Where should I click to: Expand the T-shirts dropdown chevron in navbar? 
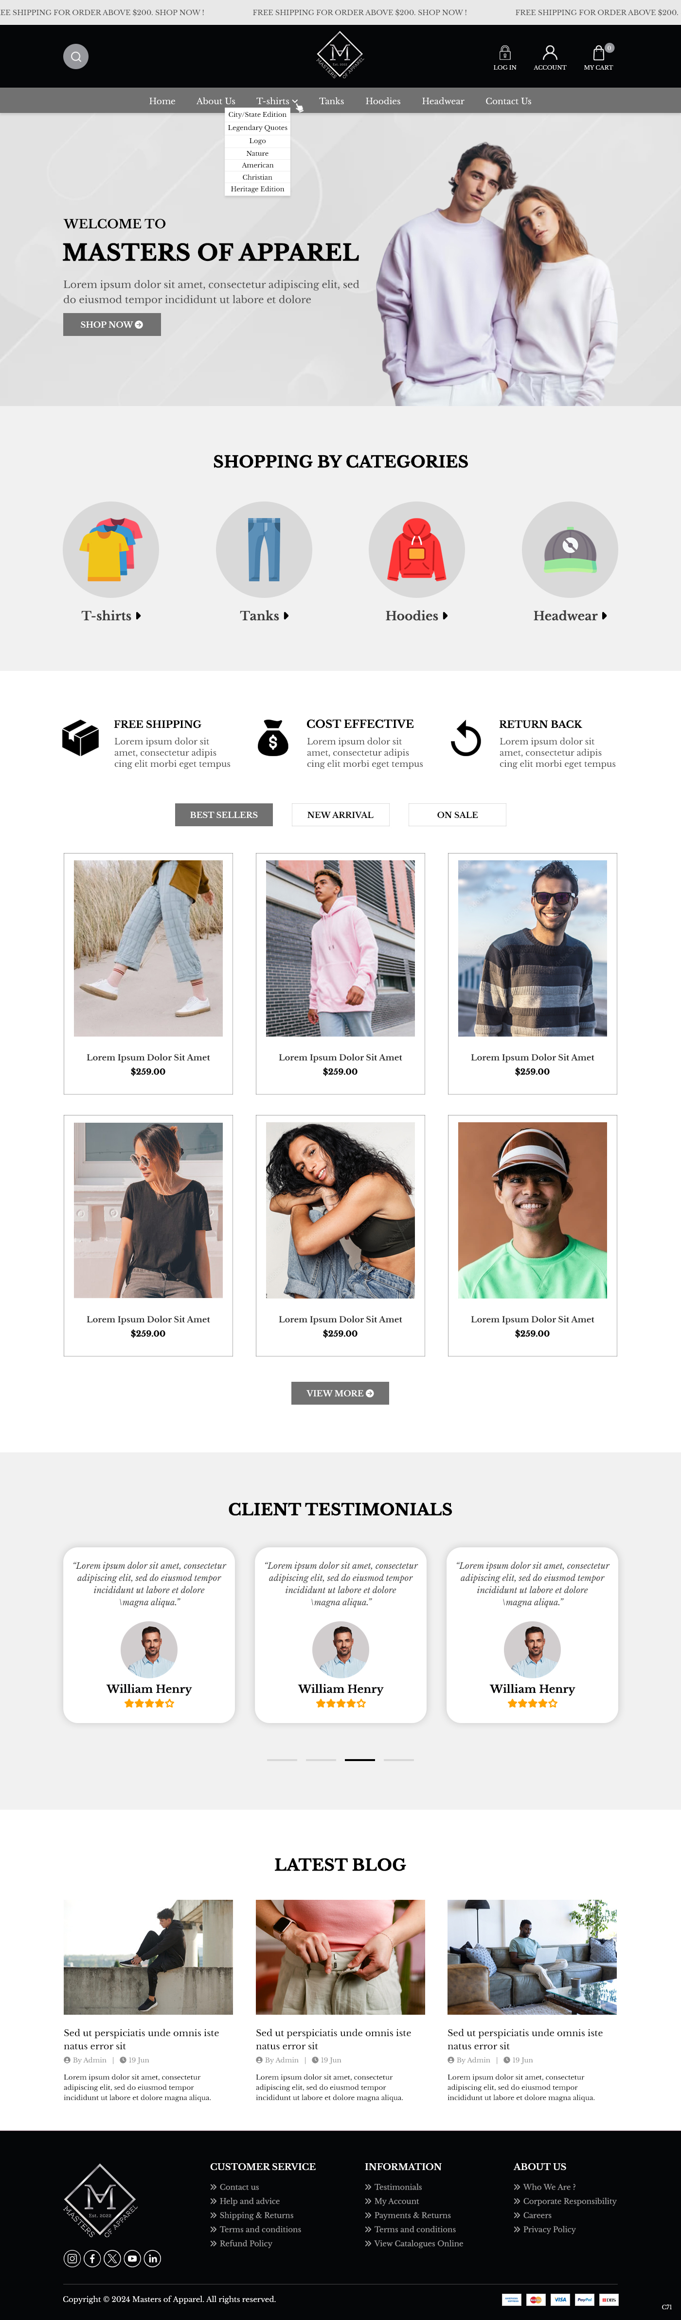tap(295, 102)
